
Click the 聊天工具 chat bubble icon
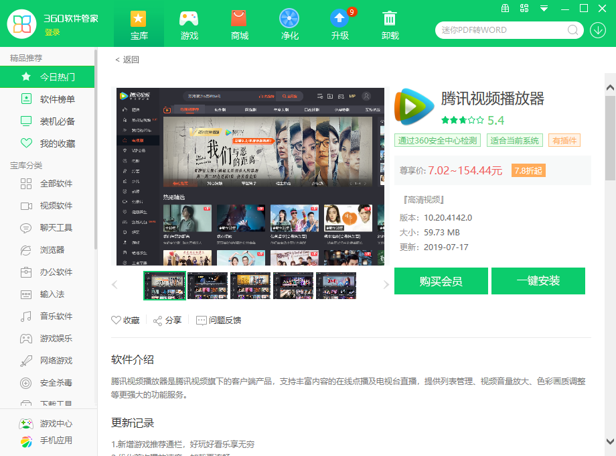tap(26, 228)
